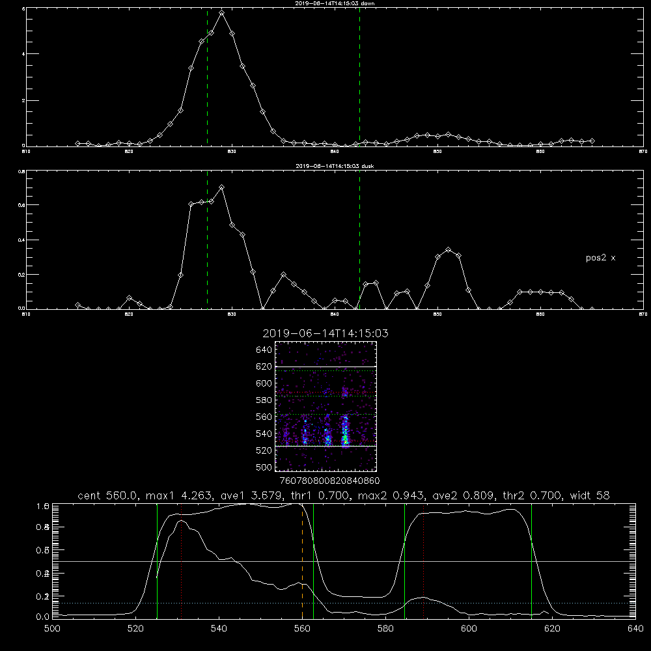Click the "0.4" label on dusk plot y-axis

pyautogui.click(x=22, y=240)
